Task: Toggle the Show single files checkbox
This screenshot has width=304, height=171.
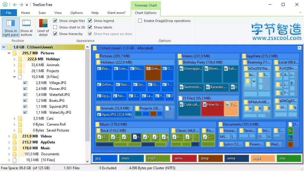Action: click(x=55, y=21)
